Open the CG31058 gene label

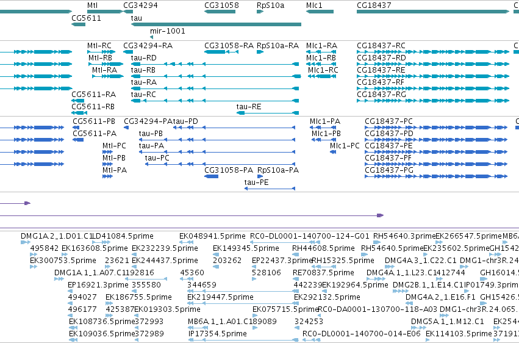point(221,5)
